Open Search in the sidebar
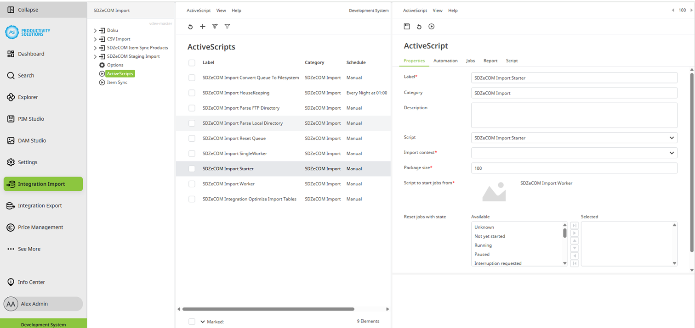 click(26, 75)
